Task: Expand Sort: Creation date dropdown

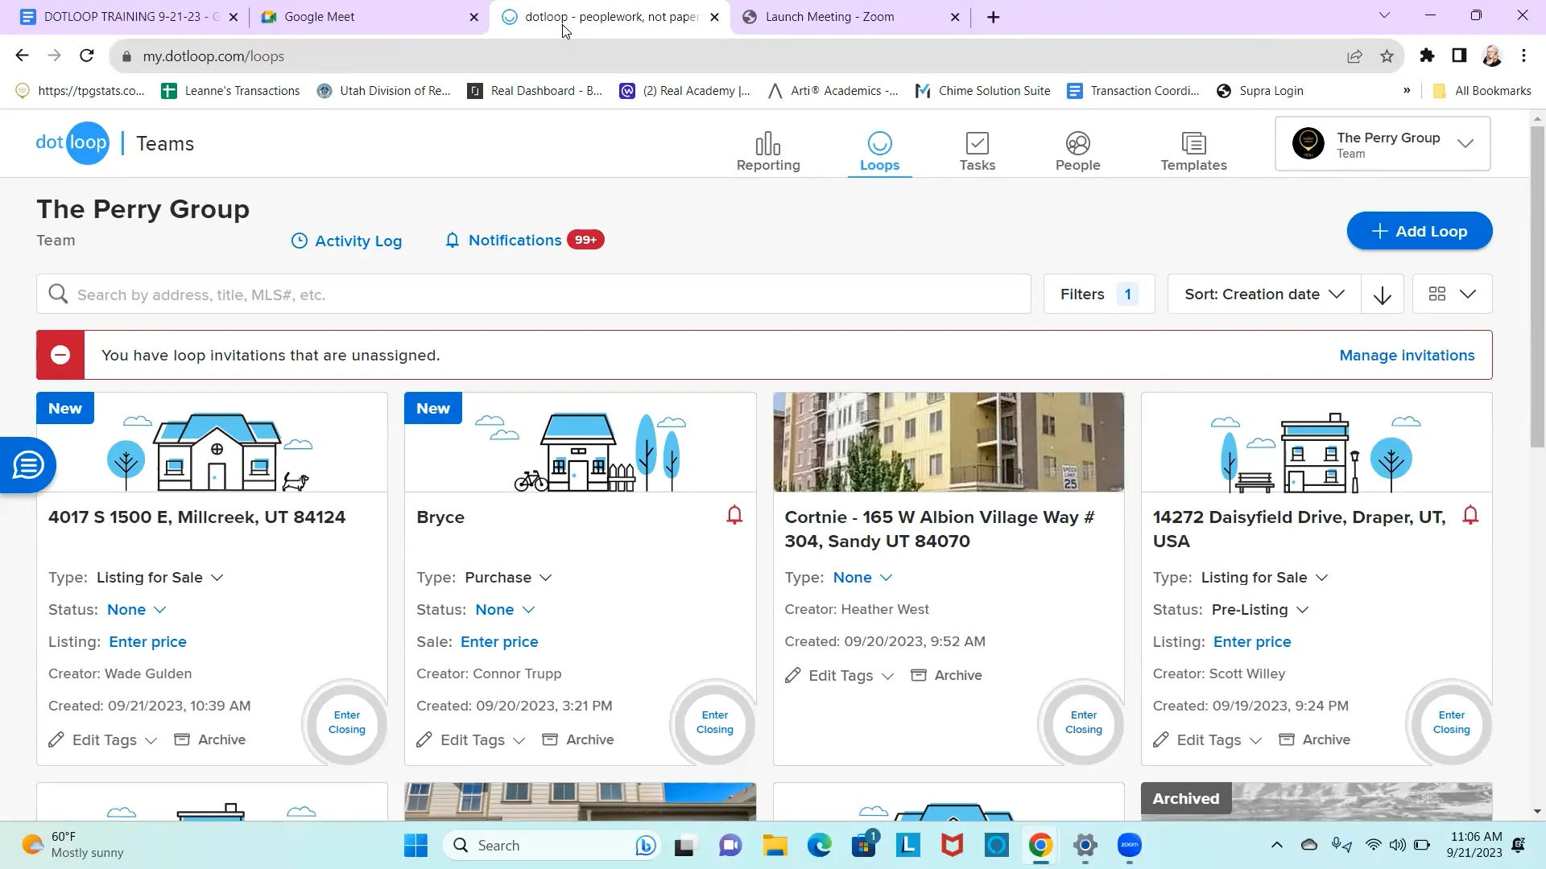Action: [1263, 294]
